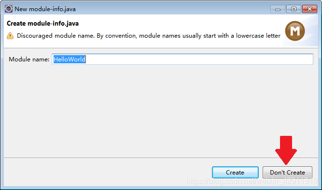
Task: Click the Create button
Action: tap(235, 172)
